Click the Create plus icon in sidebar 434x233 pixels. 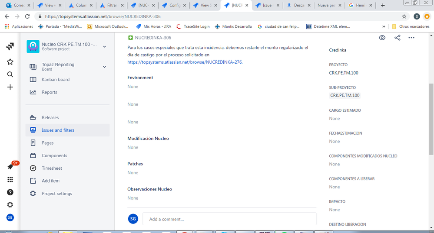10,87
